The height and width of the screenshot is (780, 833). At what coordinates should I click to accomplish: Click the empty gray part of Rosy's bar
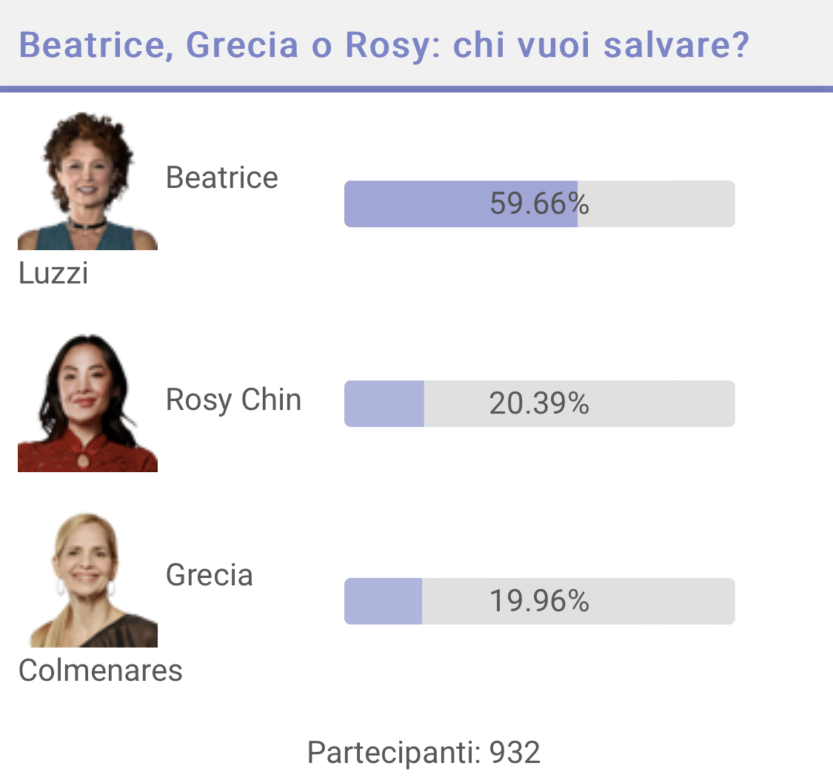pos(580,403)
